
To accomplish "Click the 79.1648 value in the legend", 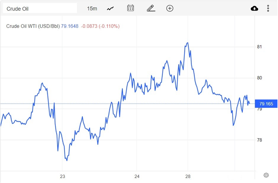I will [x=70, y=26].
